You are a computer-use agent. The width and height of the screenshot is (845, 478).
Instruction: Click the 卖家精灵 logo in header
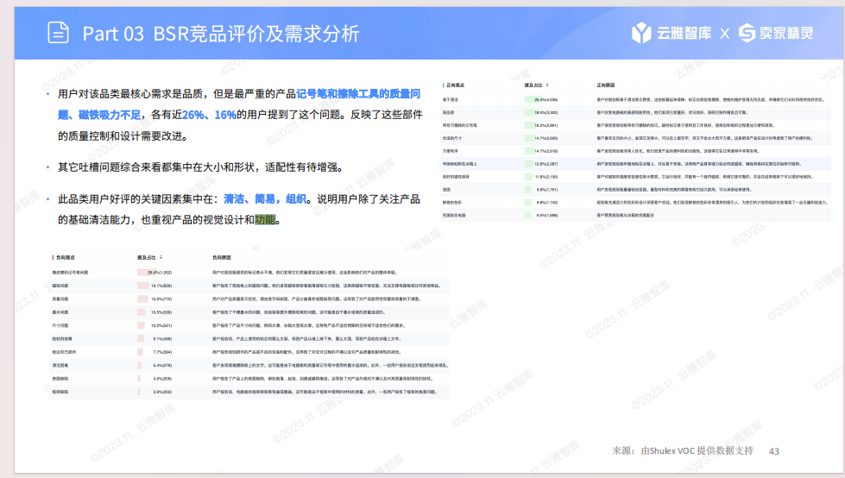(x=775, y=33)
